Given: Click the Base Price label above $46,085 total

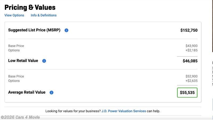Looking at the screenshot, I should 16,46.
